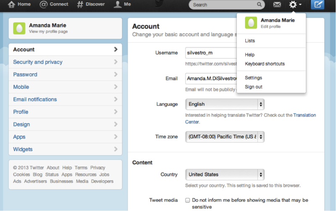Viewport: 336px width, 211px height.
Task: Select Keyboard shortcuts in gear menu
Action: point(265,64)
